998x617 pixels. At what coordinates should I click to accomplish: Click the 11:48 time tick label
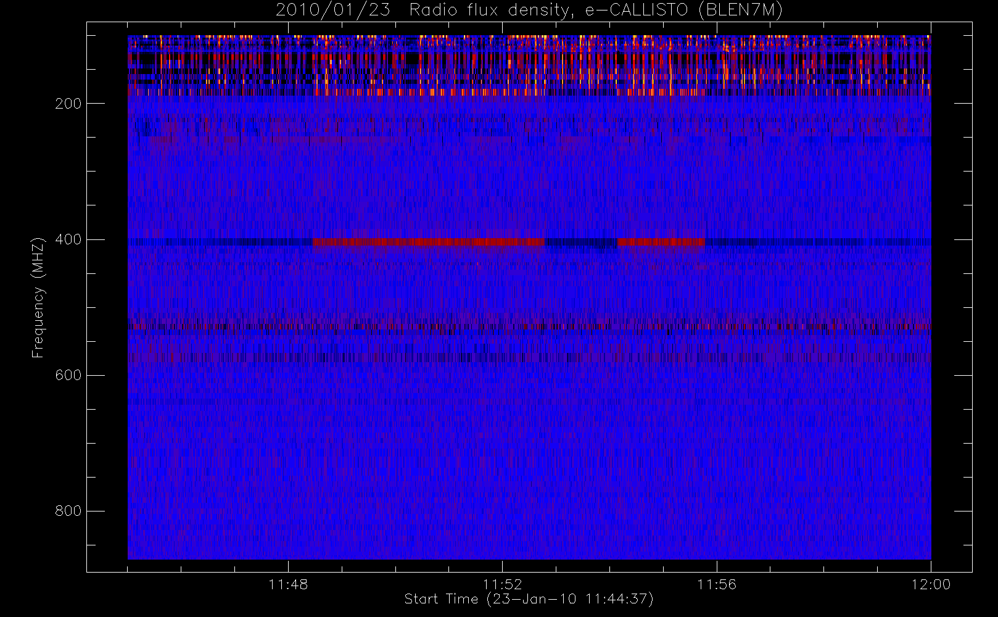pos(288,584)
